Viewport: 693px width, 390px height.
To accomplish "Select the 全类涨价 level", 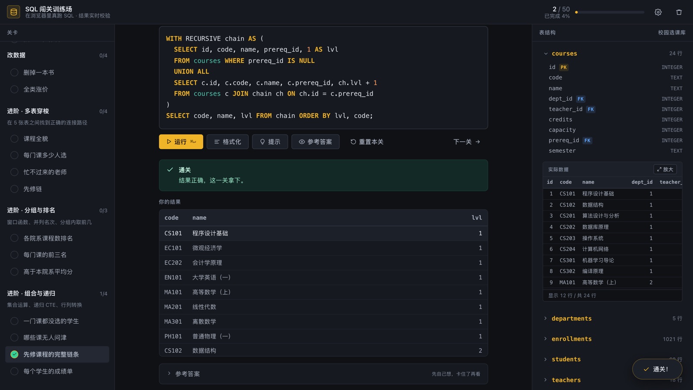I will [57, 89].
